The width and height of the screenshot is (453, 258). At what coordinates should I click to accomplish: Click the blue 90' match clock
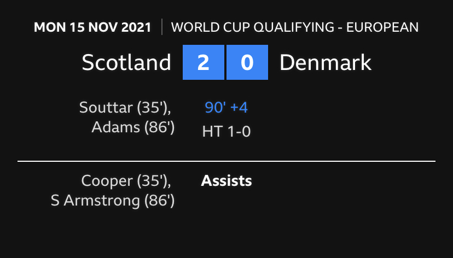point(216,108)
